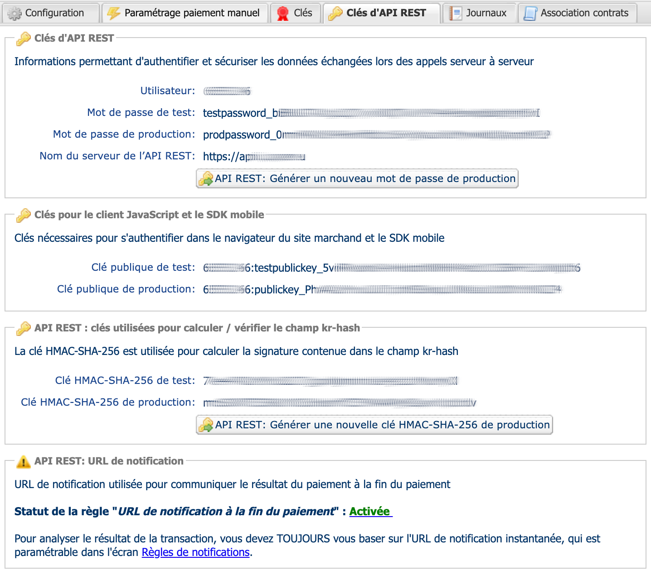This screenshot has width=651, height=575.
Task: Generate a new production password
Action: tap(357, 179)
